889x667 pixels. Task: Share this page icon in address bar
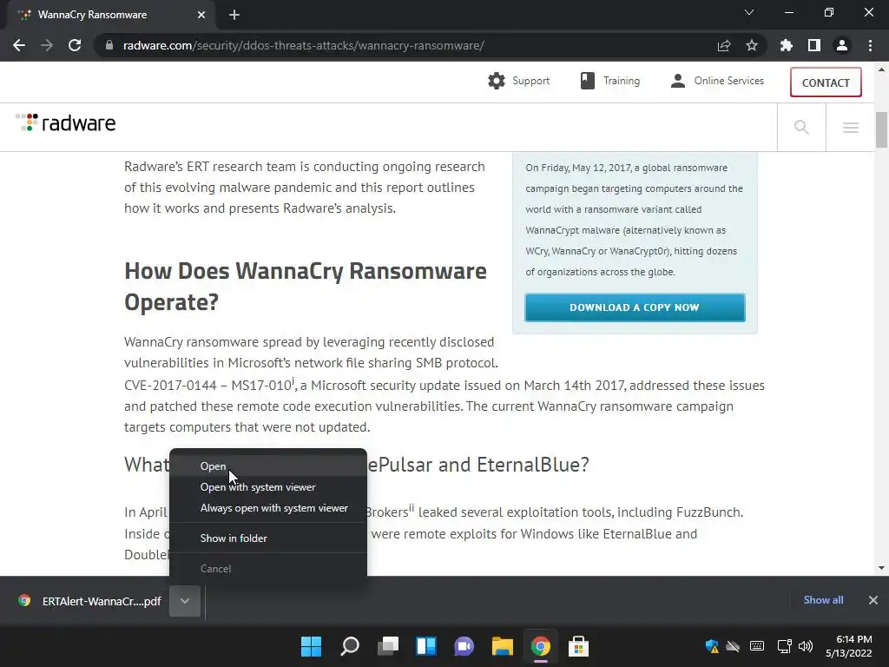[x=724, y=45]
